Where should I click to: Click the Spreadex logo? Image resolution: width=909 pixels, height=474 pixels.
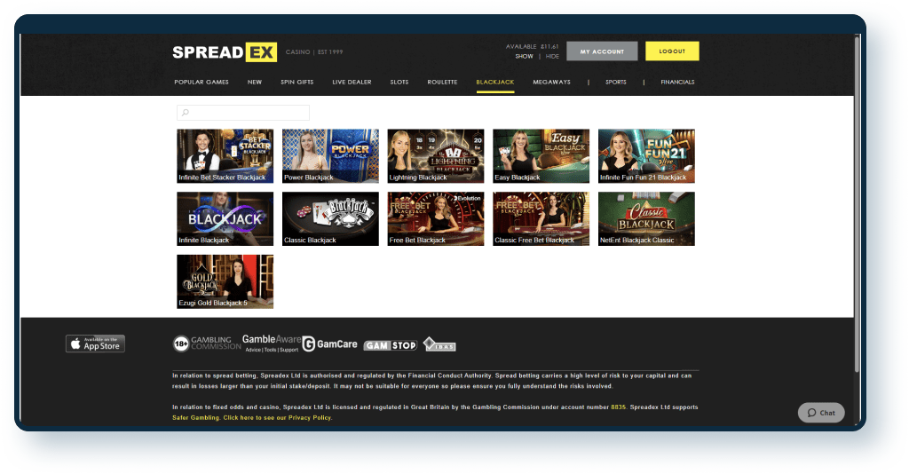(x=225, y=52)
